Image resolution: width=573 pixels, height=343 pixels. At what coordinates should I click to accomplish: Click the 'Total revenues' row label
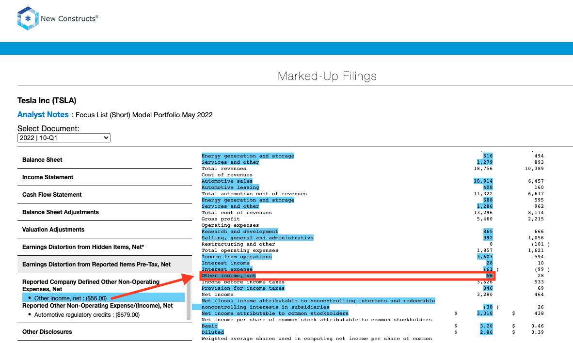(223, 169)
